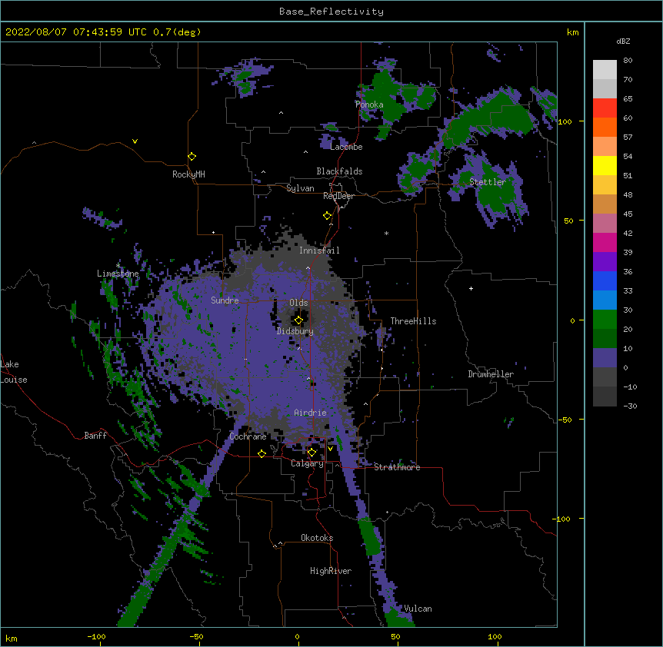This screenshot has width=663, height=647.
Task: Click the Cochrane label
Action: click(x=248, y=436)
